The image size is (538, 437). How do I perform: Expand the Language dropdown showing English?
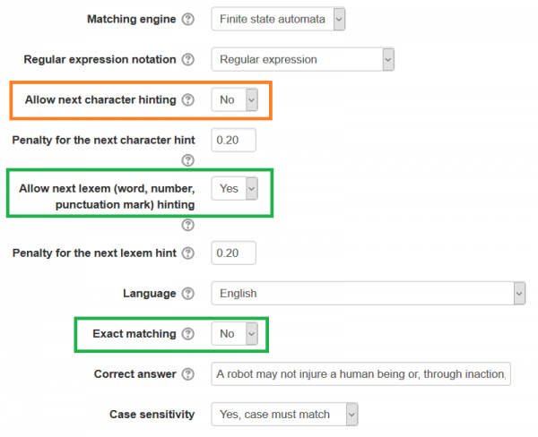pyautogui.click(x=368, y=294)
